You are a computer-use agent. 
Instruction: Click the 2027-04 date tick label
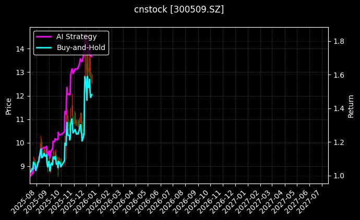pos(272,201)
